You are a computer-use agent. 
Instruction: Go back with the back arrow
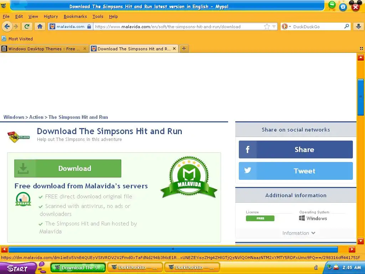pyautogui.click(x=7, y=26)
